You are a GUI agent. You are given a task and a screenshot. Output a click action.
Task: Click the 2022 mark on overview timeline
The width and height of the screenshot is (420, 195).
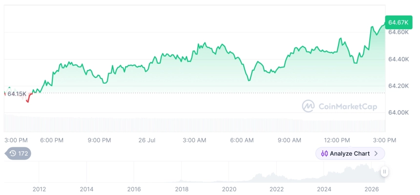coord(276,189)
